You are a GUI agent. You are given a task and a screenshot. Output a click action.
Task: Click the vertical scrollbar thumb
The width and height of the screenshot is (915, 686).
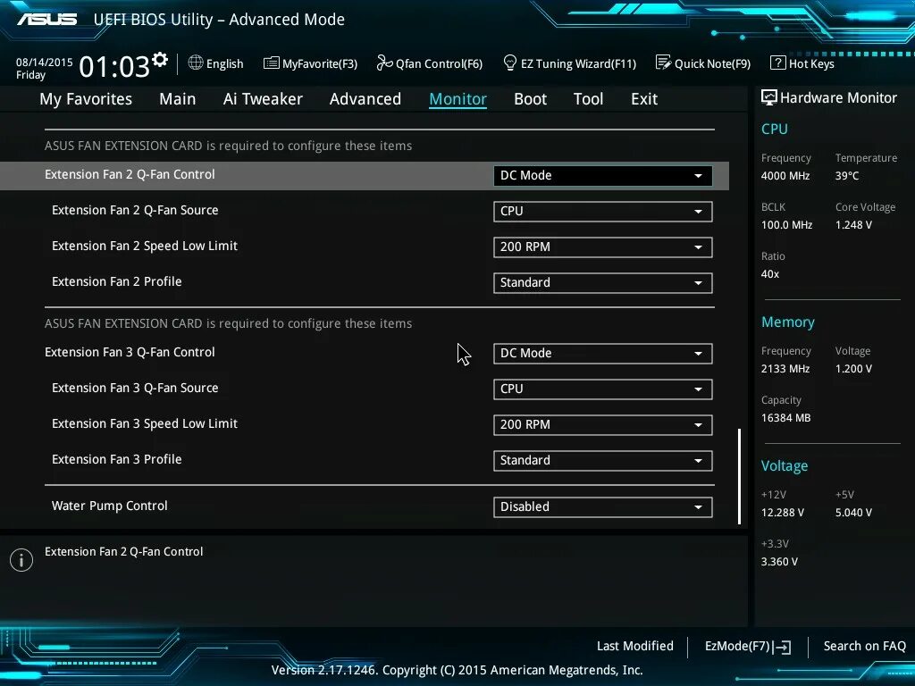(x=739, y=477)
